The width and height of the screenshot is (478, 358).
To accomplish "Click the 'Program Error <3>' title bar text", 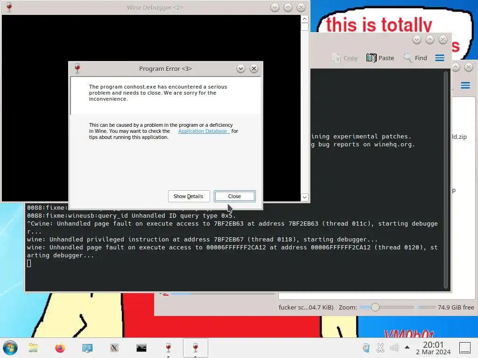I will [166, 69].
